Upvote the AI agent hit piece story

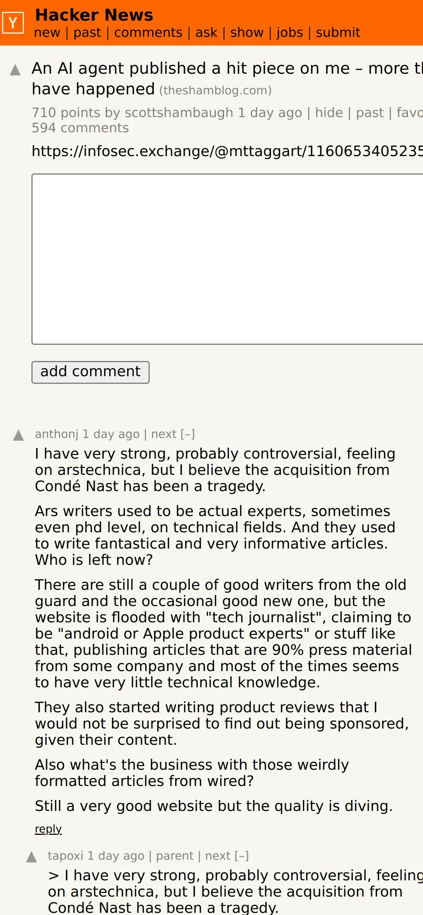pyautogui.click(x=15, y=70)
